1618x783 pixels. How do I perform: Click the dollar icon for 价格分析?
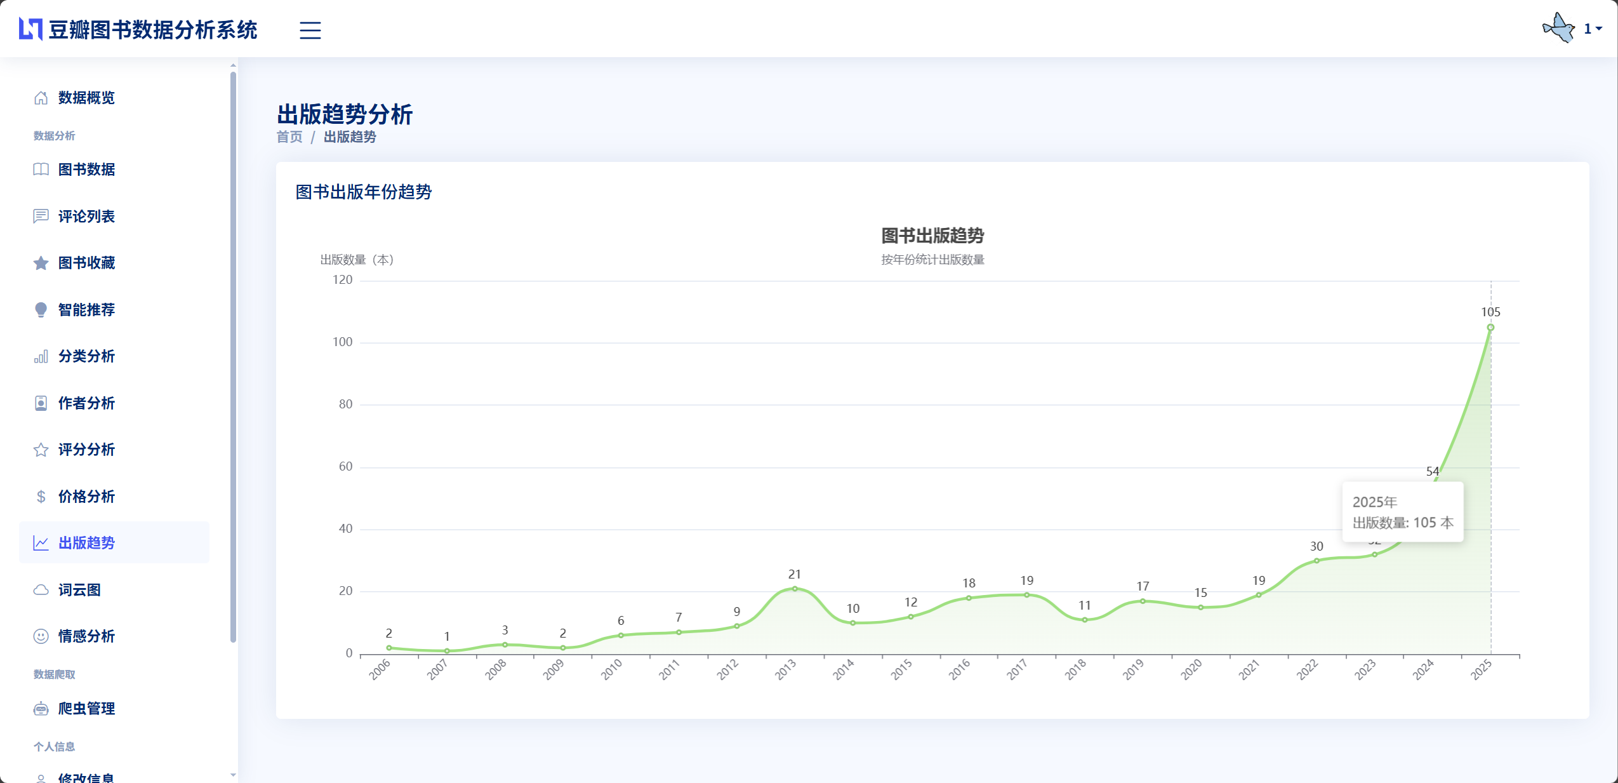click(x=41, y=497)
